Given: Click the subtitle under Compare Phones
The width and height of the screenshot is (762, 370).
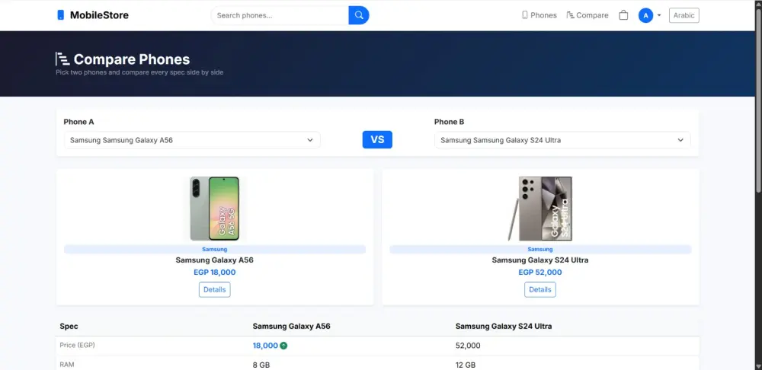Looking at the screenshot, I should click(139, 72).
